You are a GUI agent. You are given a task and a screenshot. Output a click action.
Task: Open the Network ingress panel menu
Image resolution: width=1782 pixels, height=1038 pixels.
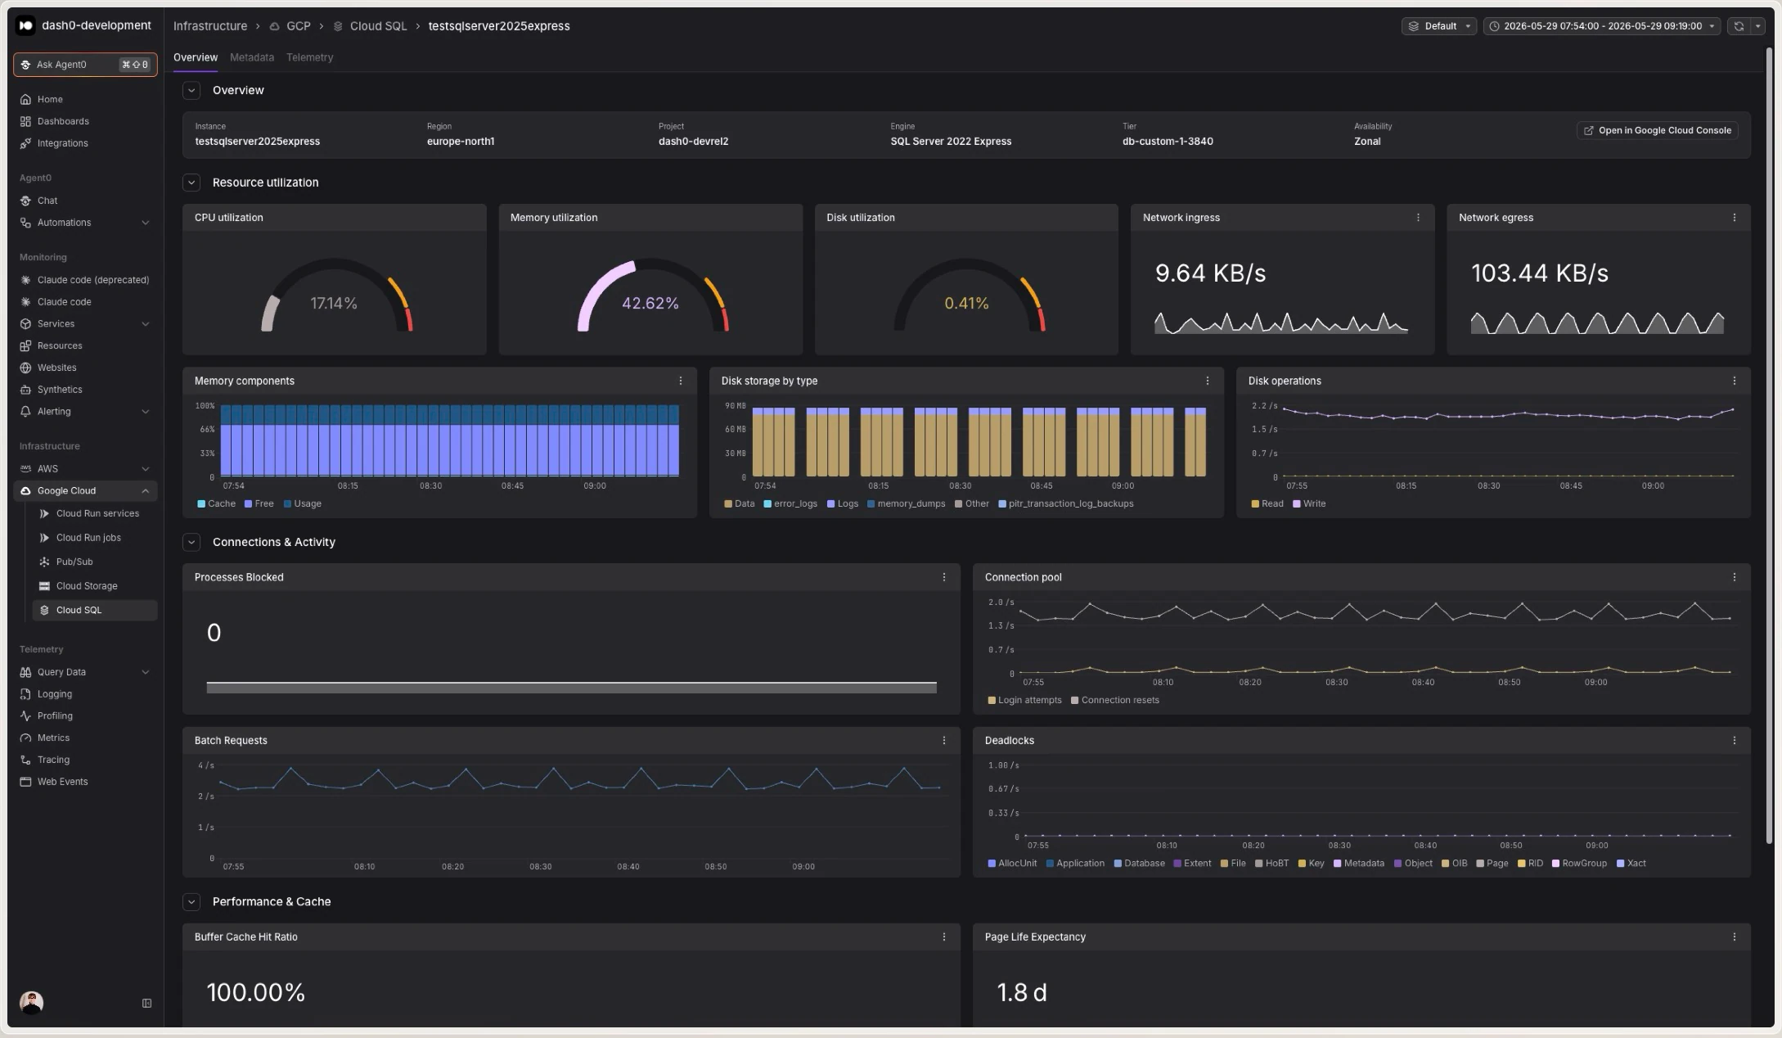click(x=1418, y=218)
